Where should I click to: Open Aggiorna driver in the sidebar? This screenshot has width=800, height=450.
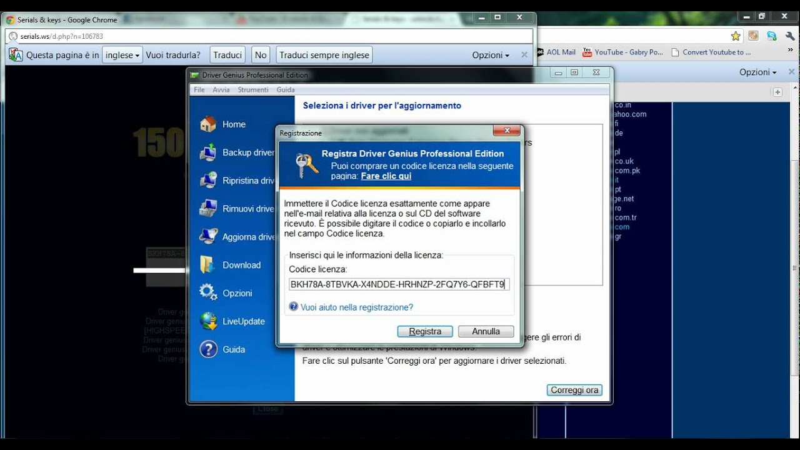237,237
